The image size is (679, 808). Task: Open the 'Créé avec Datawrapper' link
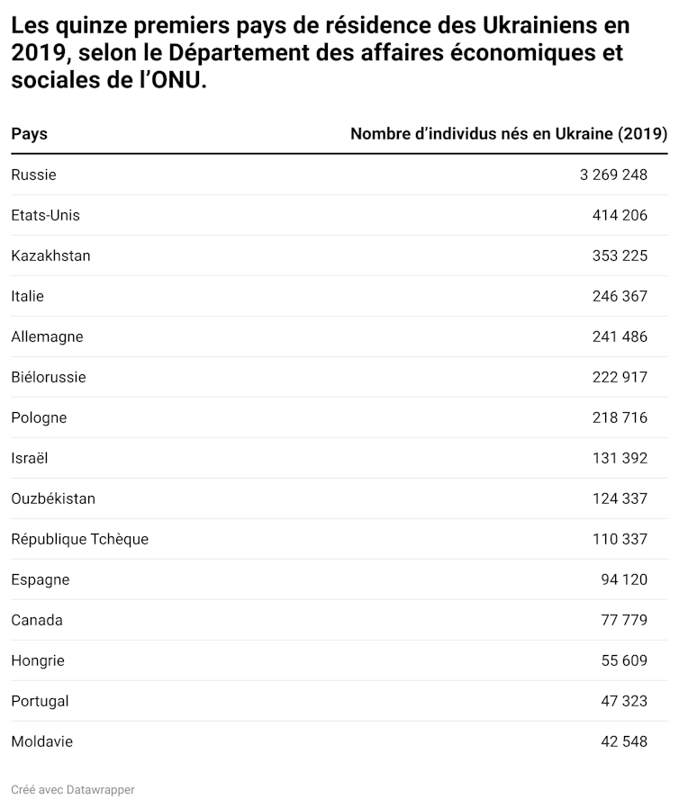73,789
